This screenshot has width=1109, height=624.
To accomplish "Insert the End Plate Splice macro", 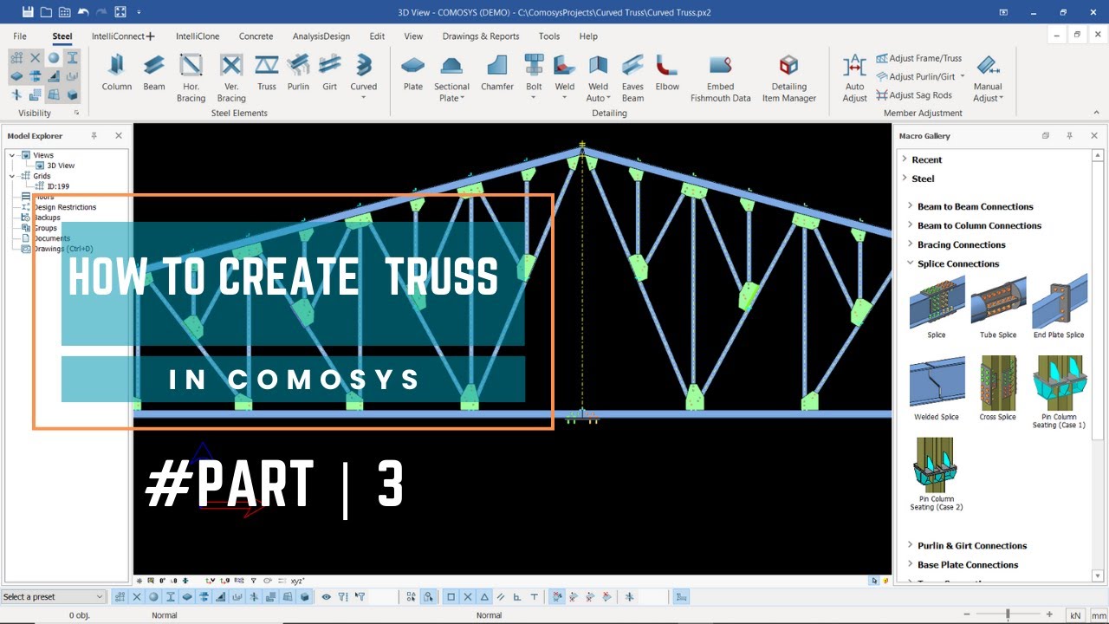I will point(1059,309).
